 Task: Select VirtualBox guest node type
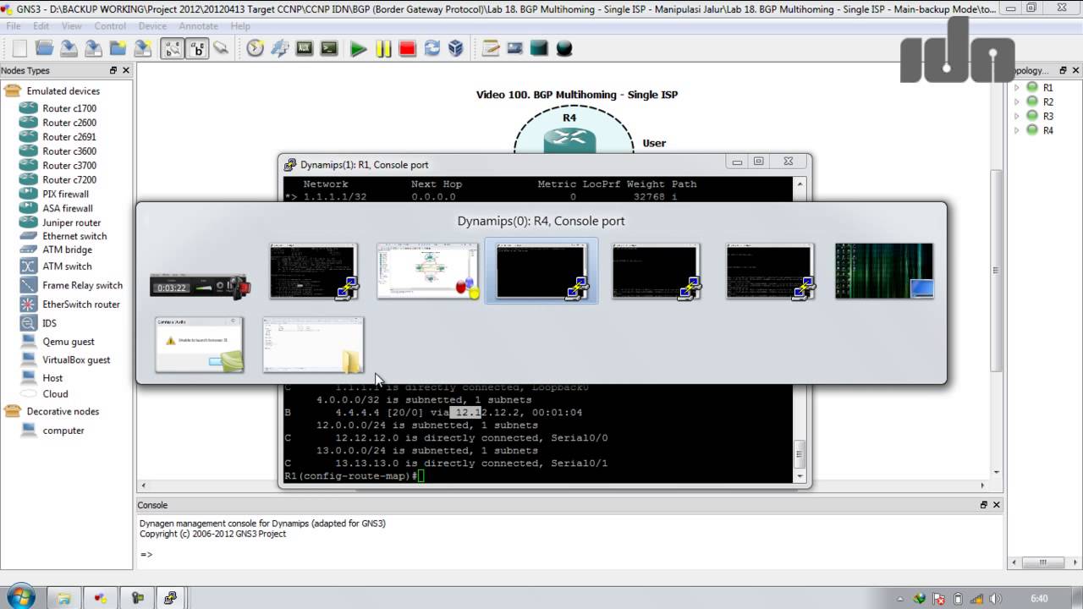click(x=76, y=360)
